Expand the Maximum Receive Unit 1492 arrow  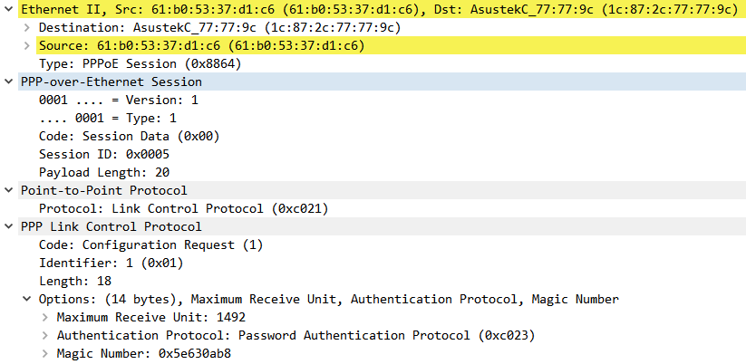click(44, 317)
